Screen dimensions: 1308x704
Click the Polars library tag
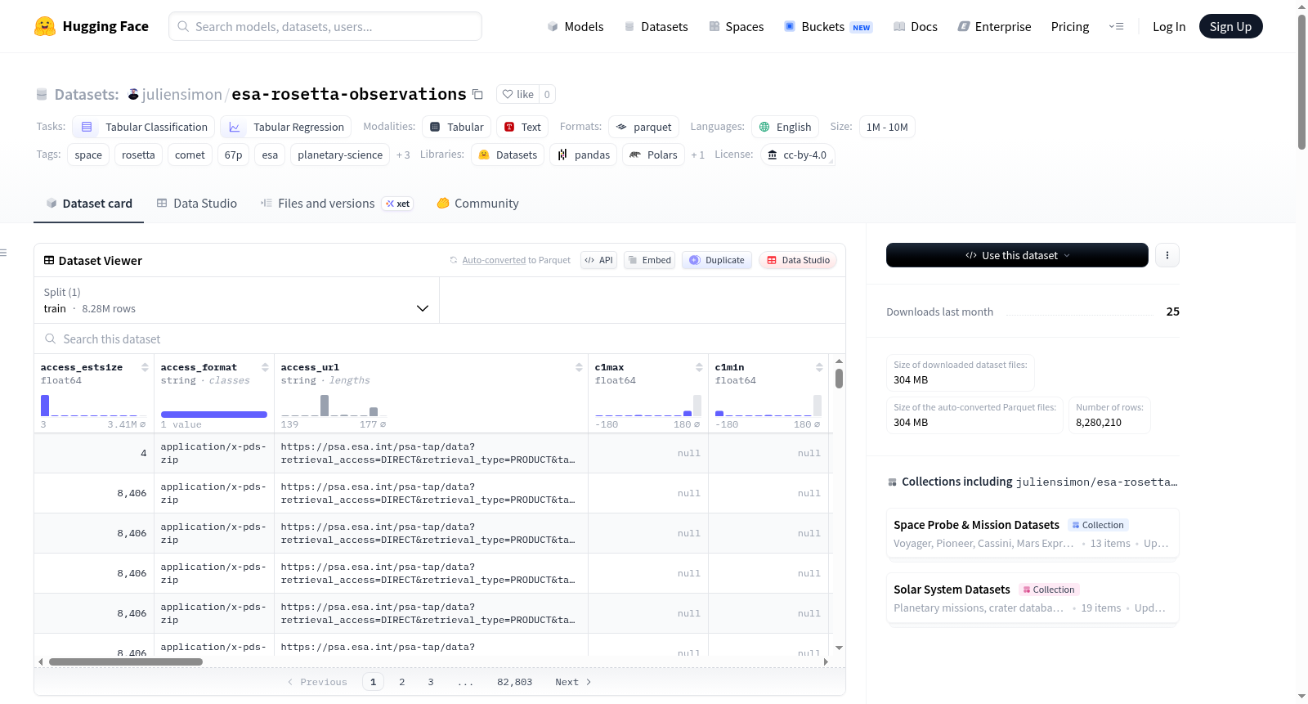(x=653, y=155)
